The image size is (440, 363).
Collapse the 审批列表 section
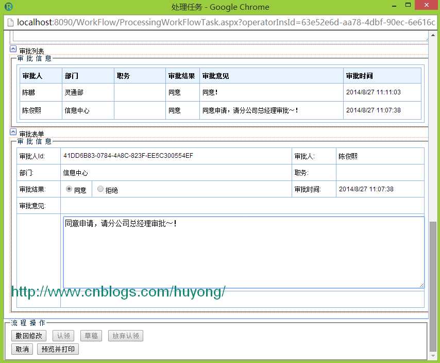pyautogui.click(x=13, y=49)
